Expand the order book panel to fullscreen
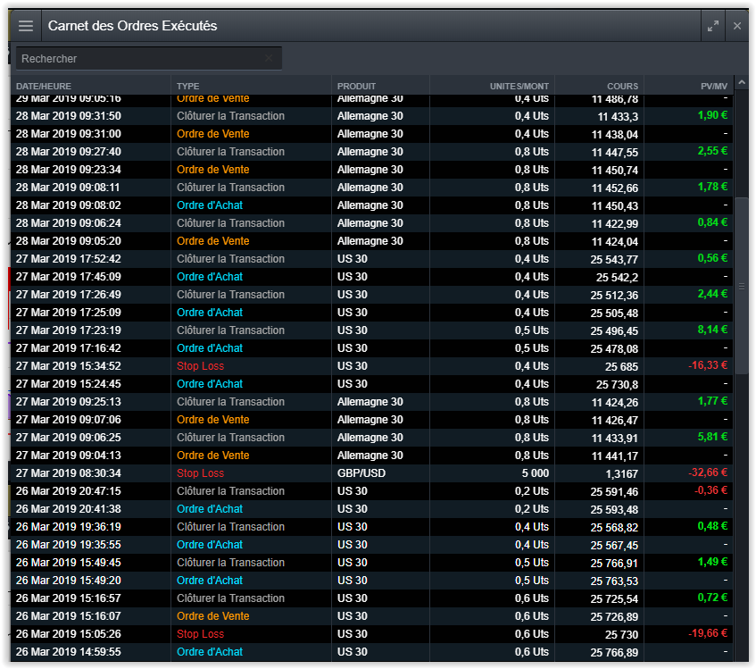Image resolution: width=756 pixels, height=669 pixels. point(712,26)
